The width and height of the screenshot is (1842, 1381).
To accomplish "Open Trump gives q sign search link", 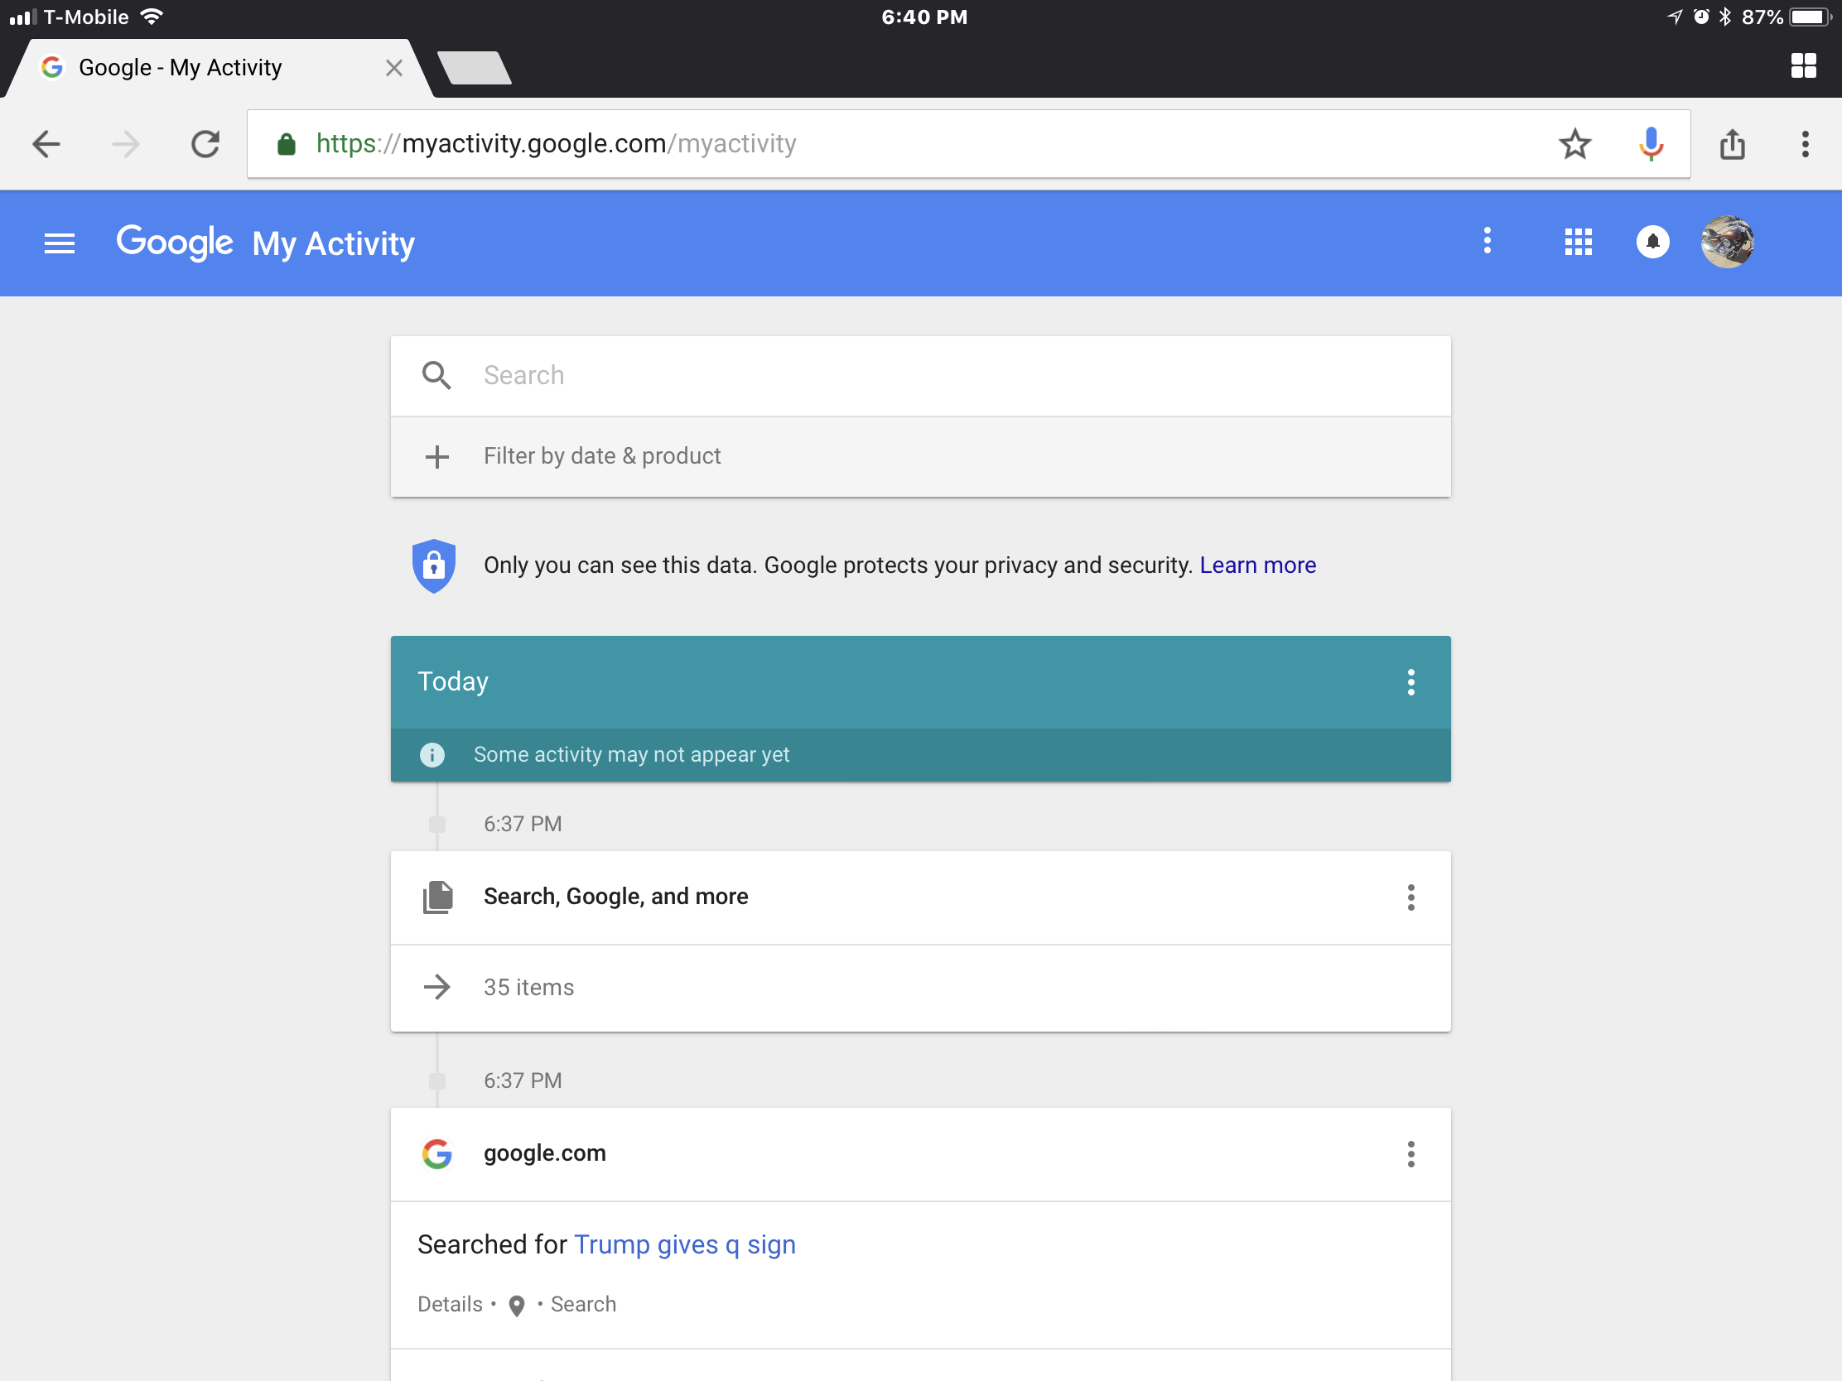I will pos(684,1244).
